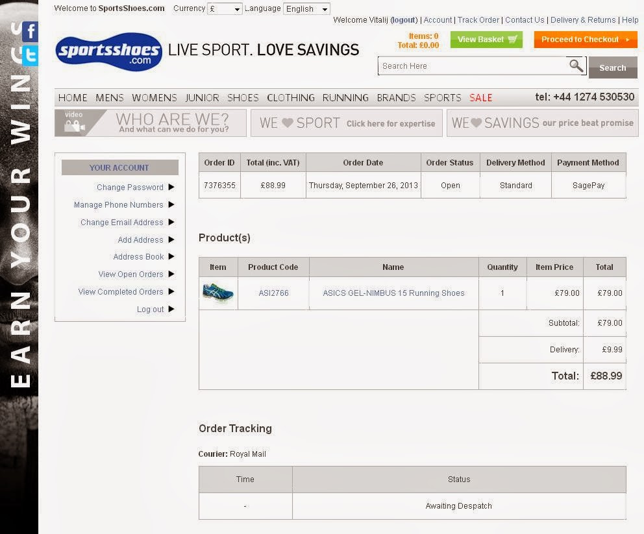Click the Delivery £9.99 value
Image resolution: width=644 pixels, height=534 pixels.
612,350
